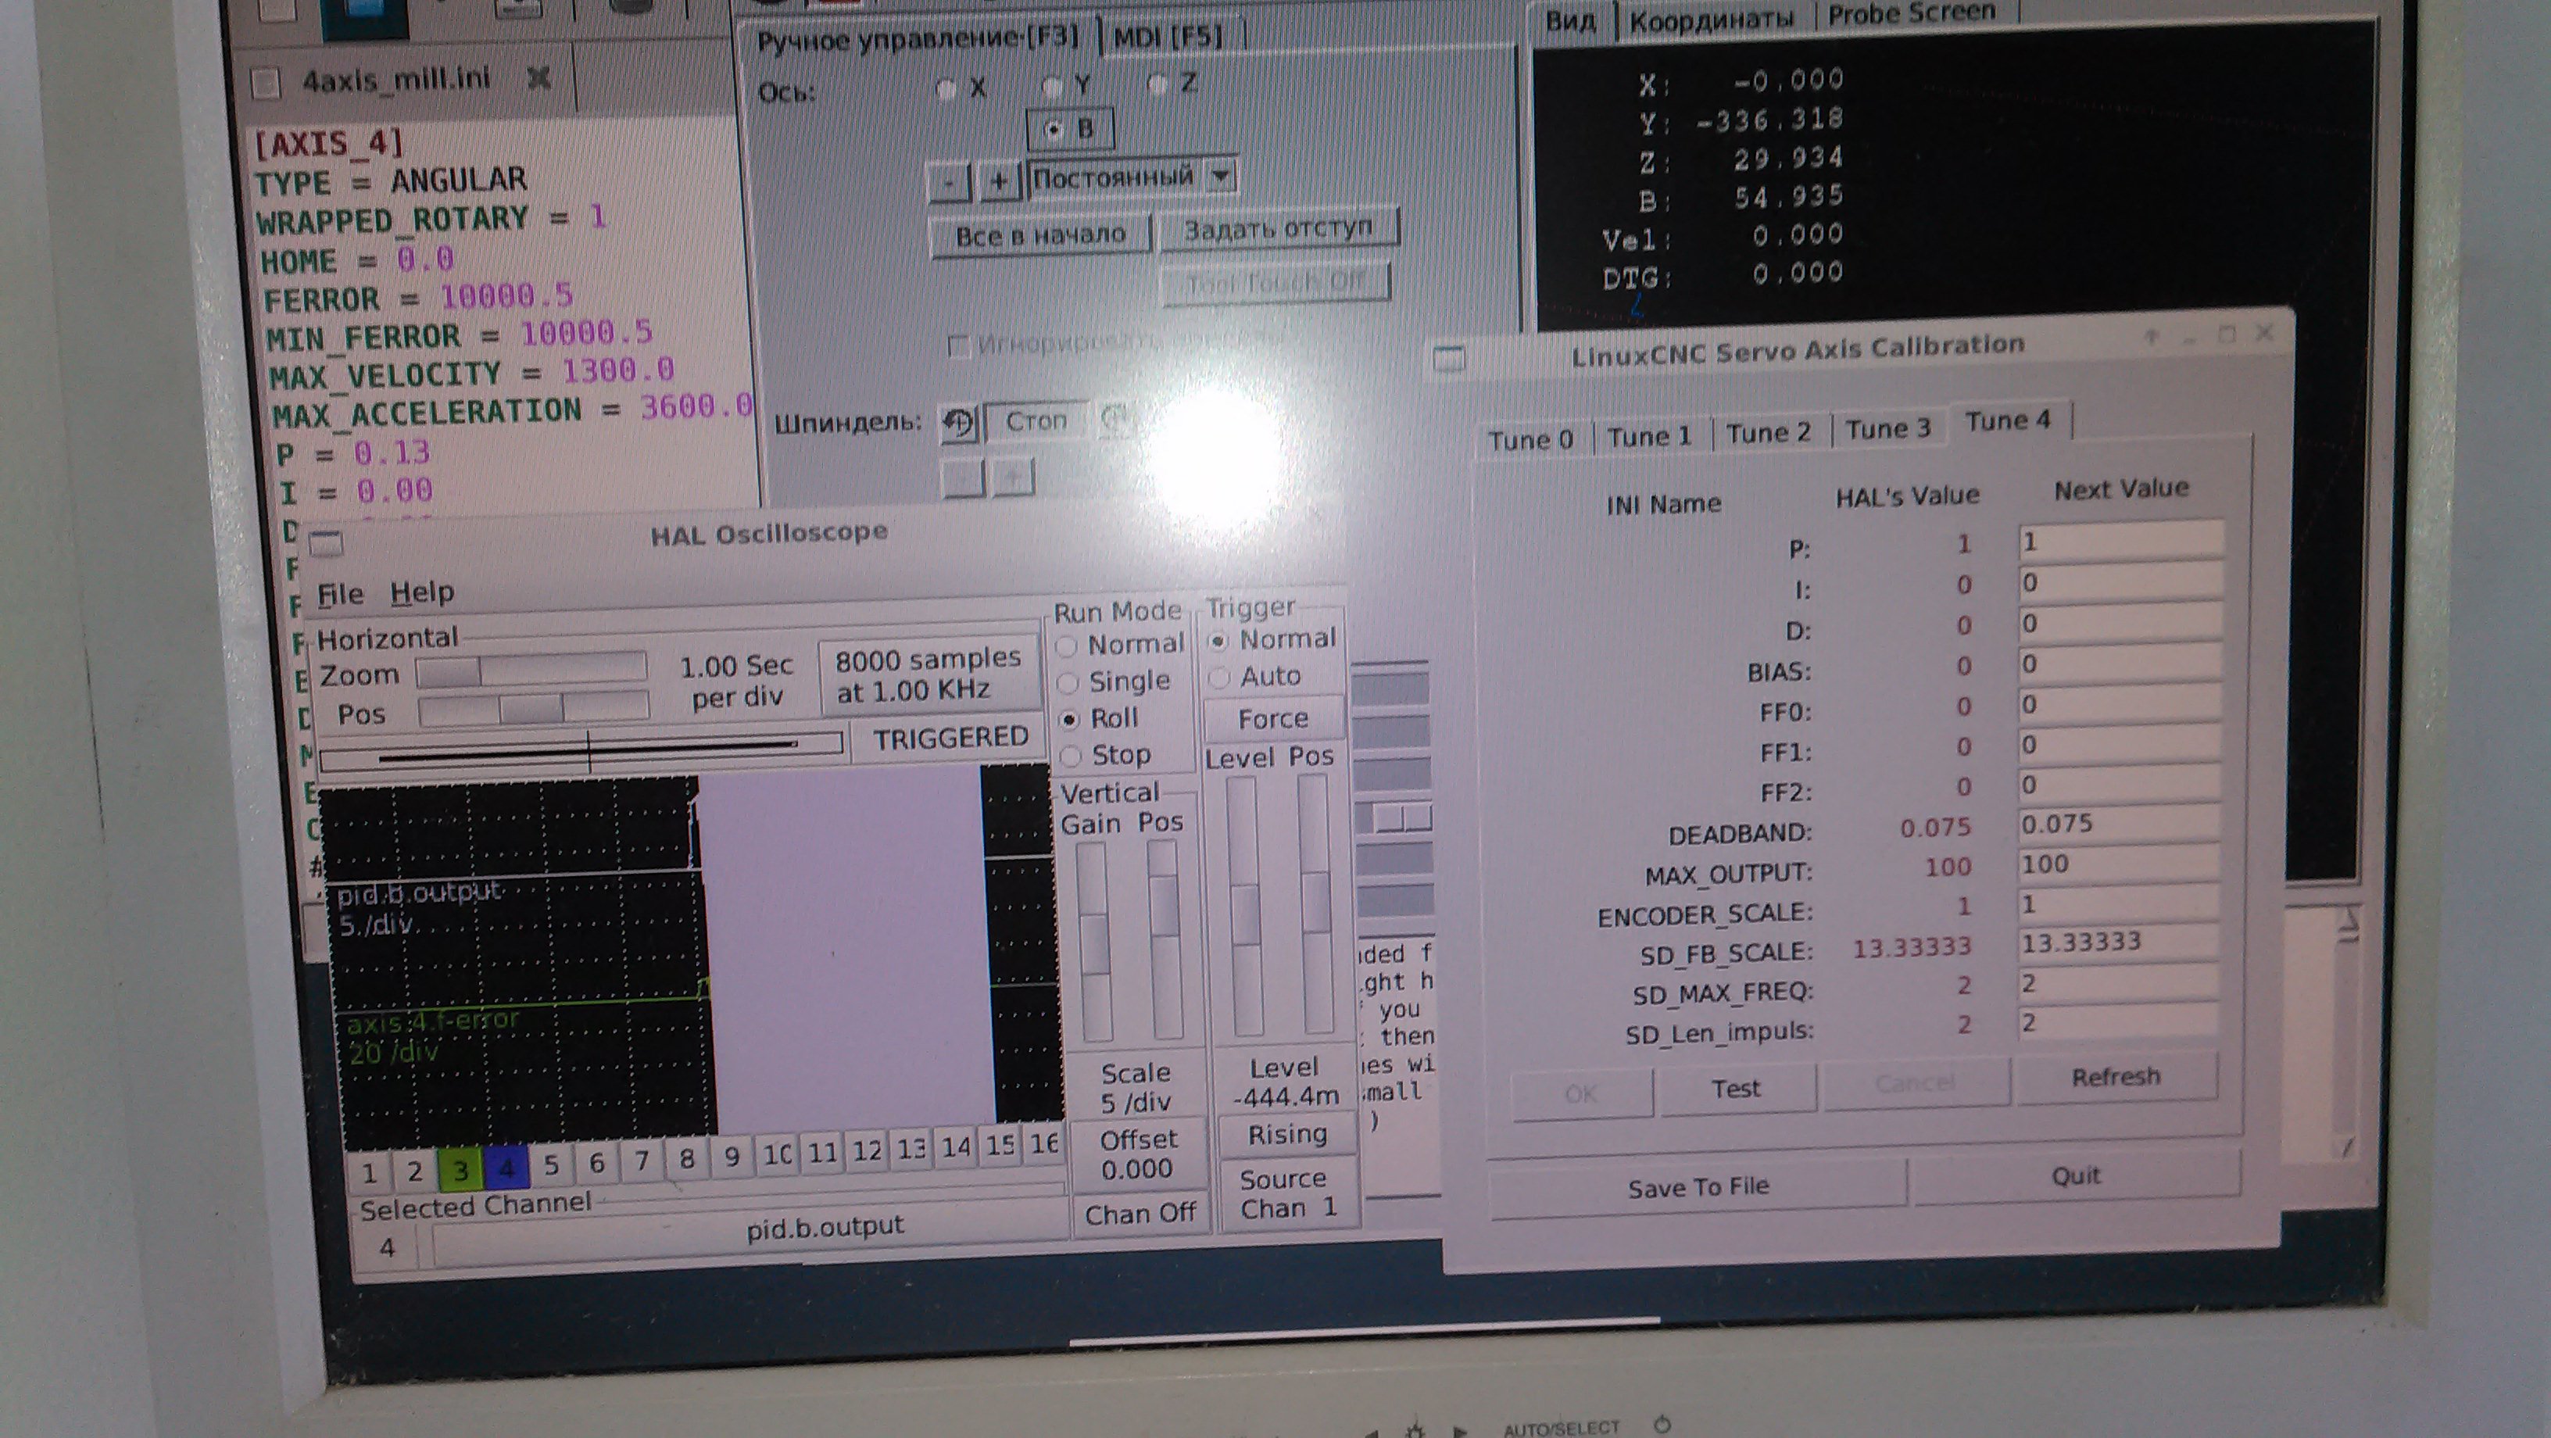Switch to the Tune 2 tab
Screen dimensions: 2551x1438
click(1768, 433)
